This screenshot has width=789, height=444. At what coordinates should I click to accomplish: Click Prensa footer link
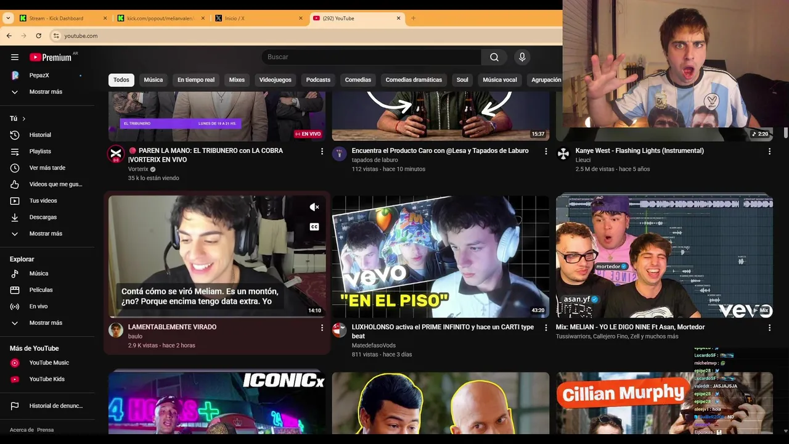point(45,430)
